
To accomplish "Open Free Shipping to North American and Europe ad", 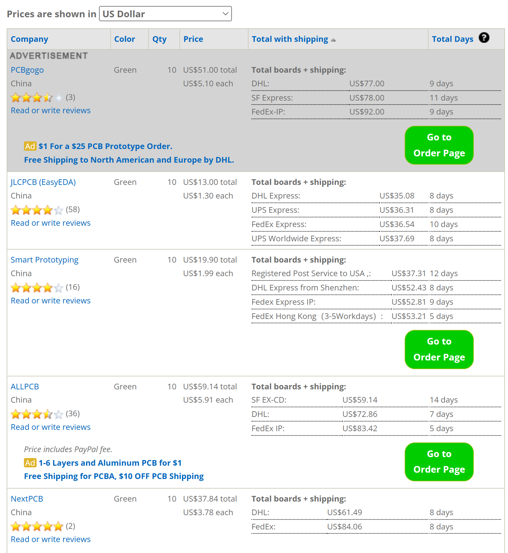I will click(129, 160).
